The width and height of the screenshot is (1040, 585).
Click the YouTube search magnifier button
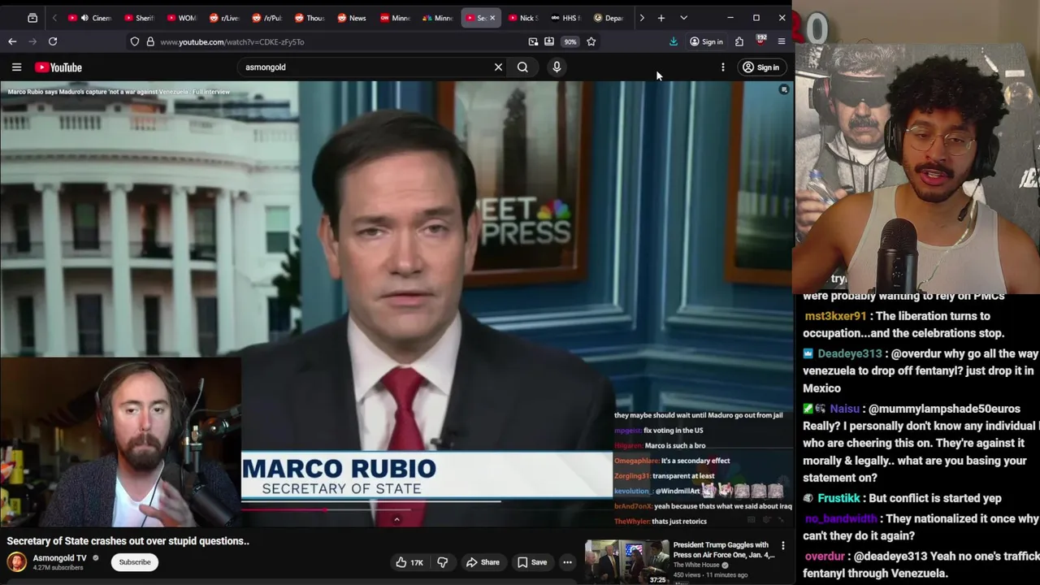pos(522,67)
